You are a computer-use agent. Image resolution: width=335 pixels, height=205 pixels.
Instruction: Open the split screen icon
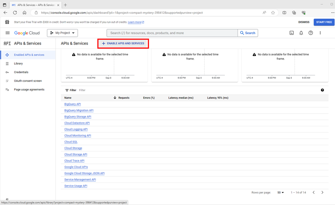tap(284, 13)
